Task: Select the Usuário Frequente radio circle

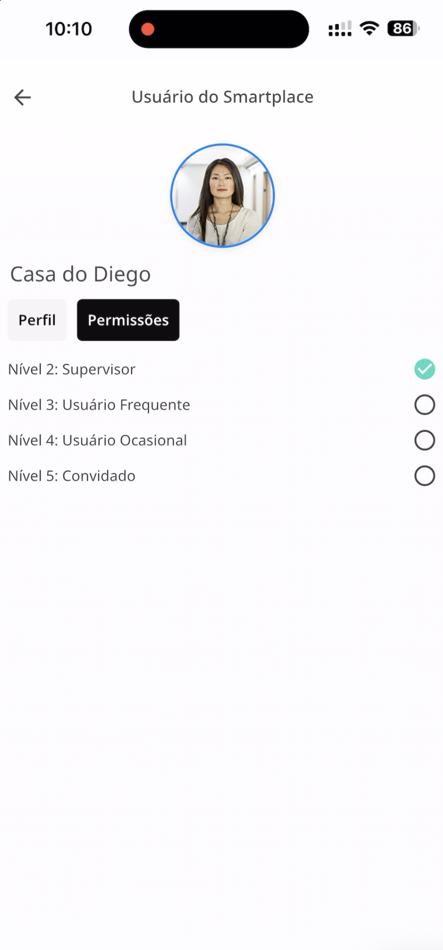Action: 424,405
